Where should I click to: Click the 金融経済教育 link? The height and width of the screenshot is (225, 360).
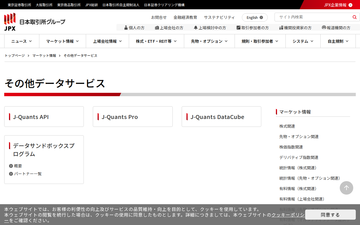pos(185,17)
